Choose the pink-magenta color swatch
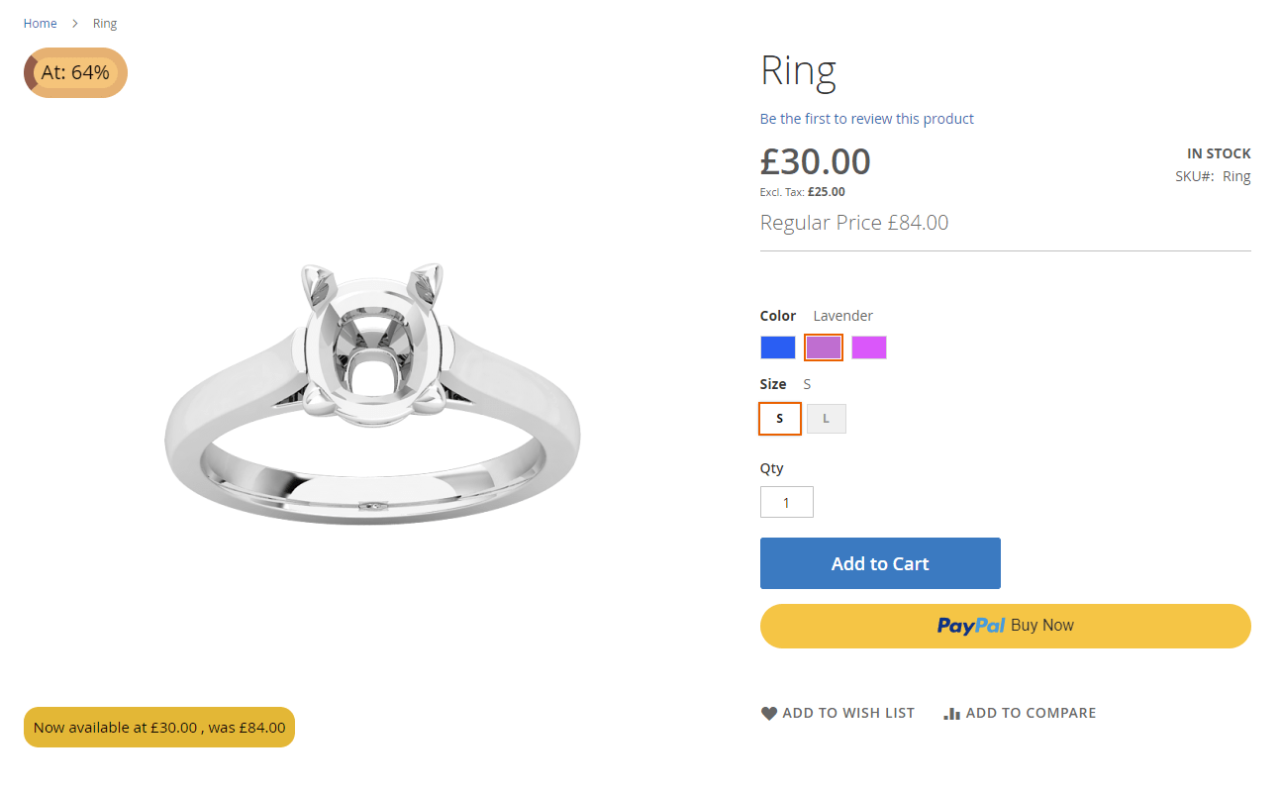The height and width of the screenshot is (792, 1281). click(x=869, y=347)
